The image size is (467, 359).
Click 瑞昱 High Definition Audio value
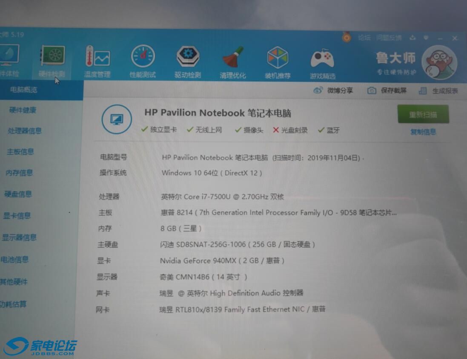click(231, 293)
